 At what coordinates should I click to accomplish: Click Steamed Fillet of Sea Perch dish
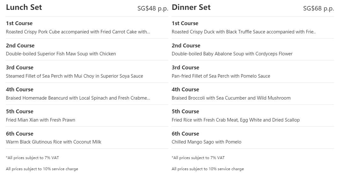point(74,76)
